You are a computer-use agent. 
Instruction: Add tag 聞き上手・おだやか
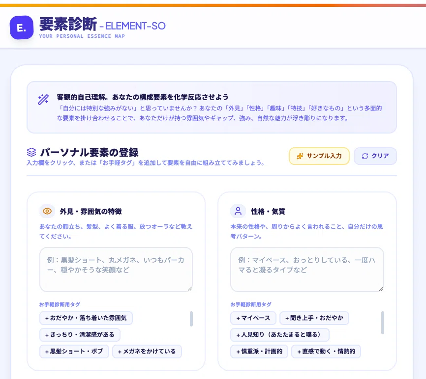[314, 318]
